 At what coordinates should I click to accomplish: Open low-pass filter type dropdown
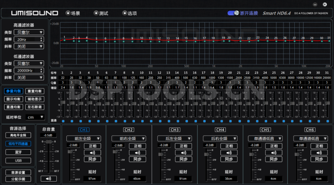[29, 63]
